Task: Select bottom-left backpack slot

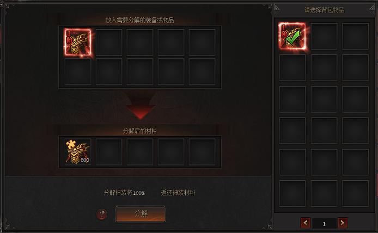Action: point(292,193)
